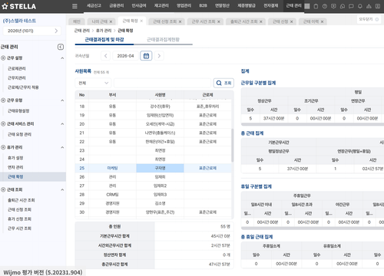
Task: Collapse the 근태 조회 section
Action: [x=62, y=189]
